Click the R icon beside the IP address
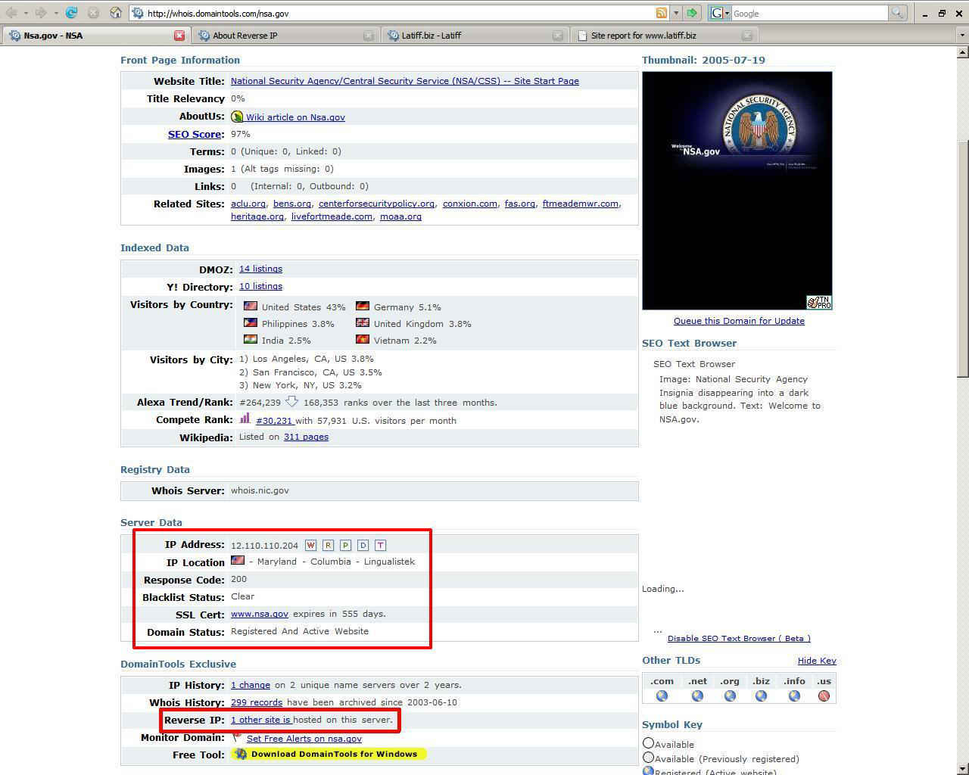 click(x=328, y=545)
